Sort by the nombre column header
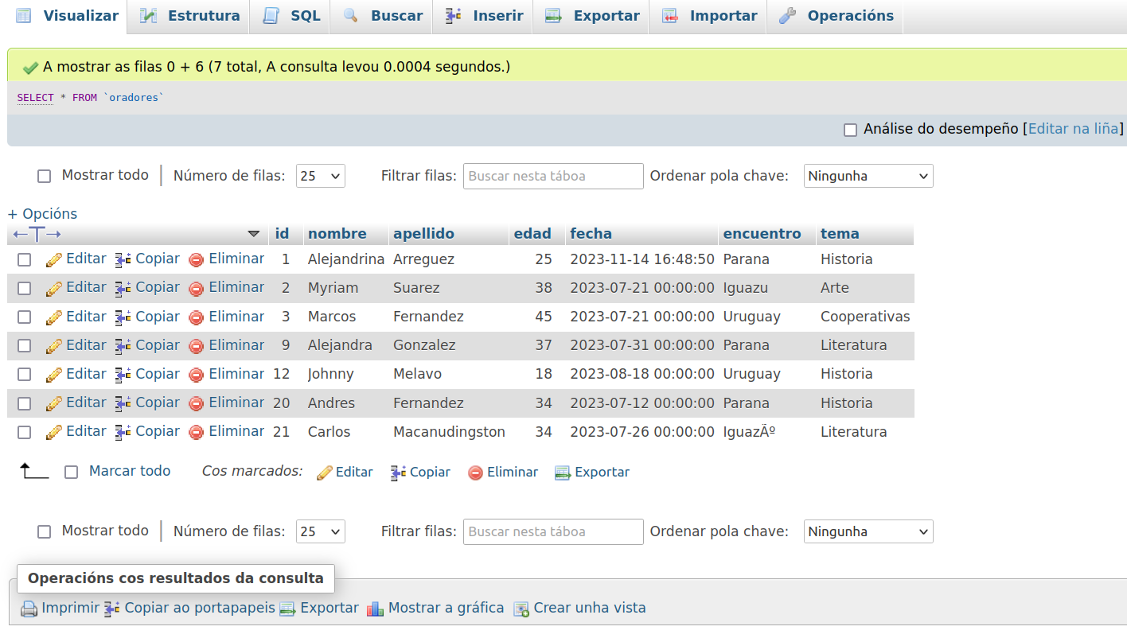 [x=337, y=234]
